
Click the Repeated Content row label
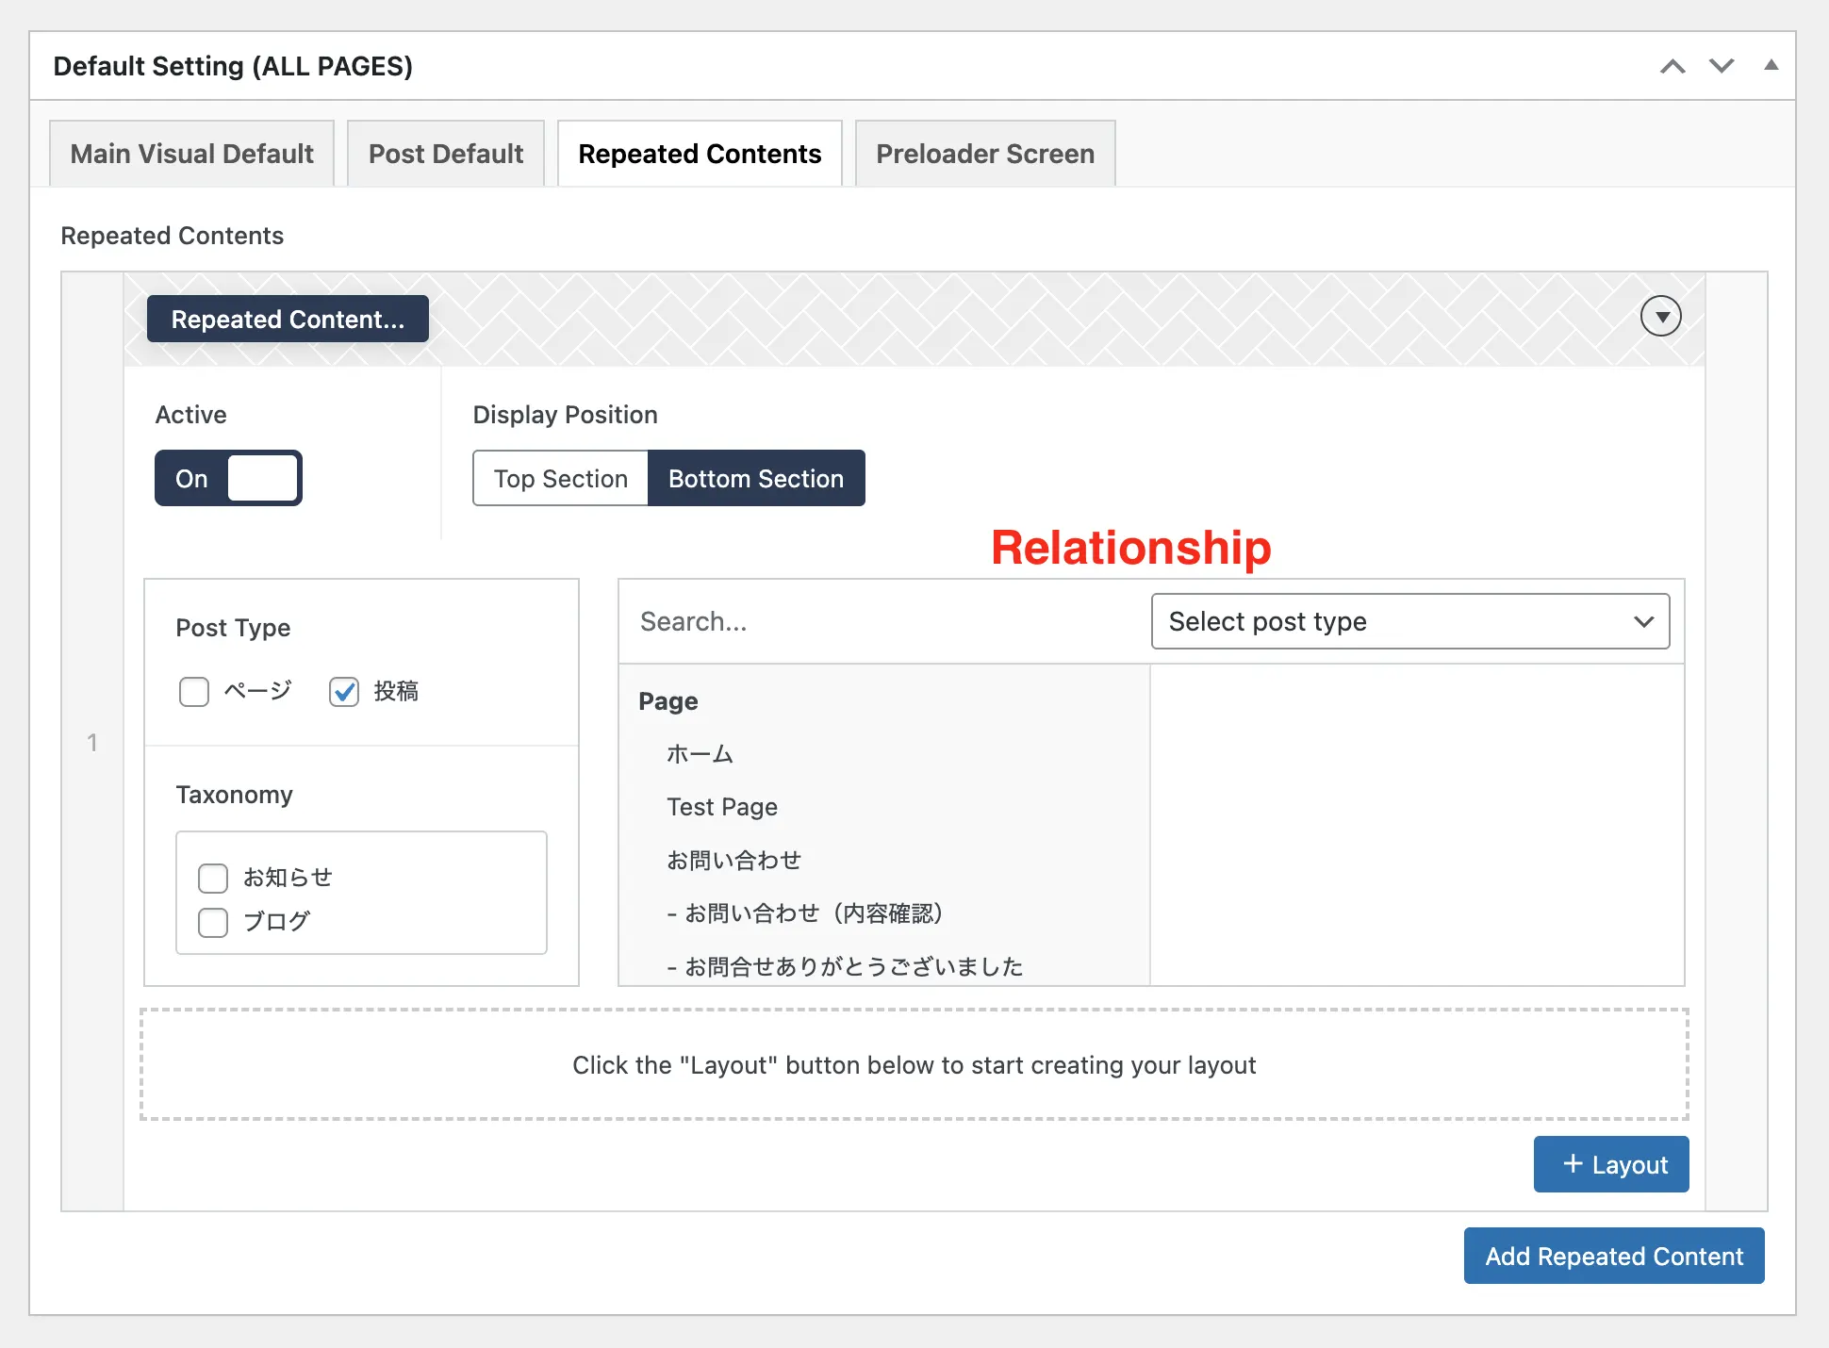(288, 319)
